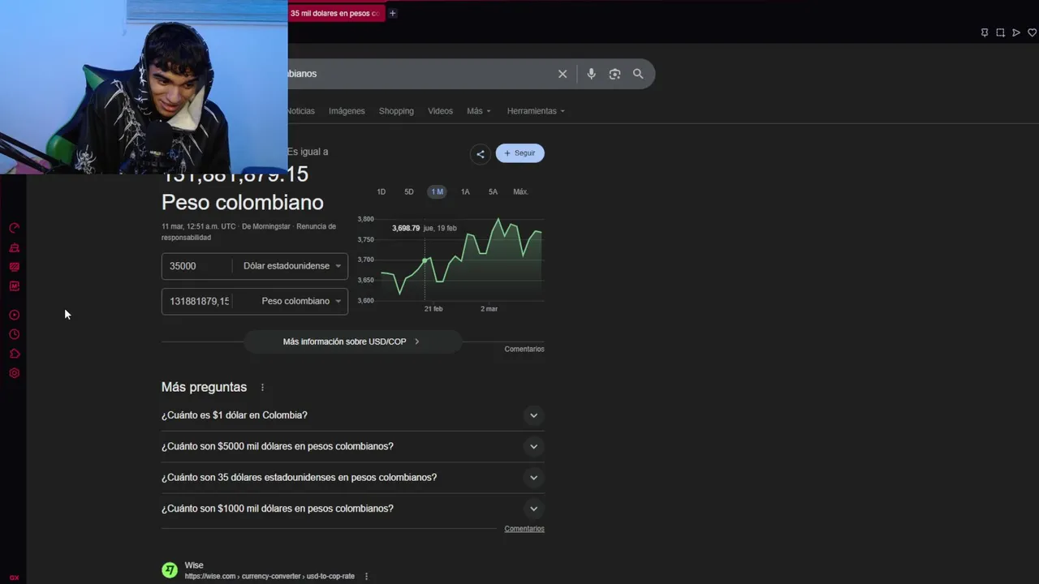Open the Wise usd-to-cop-rate result link
1039x584 pixels.
(269, 577)
